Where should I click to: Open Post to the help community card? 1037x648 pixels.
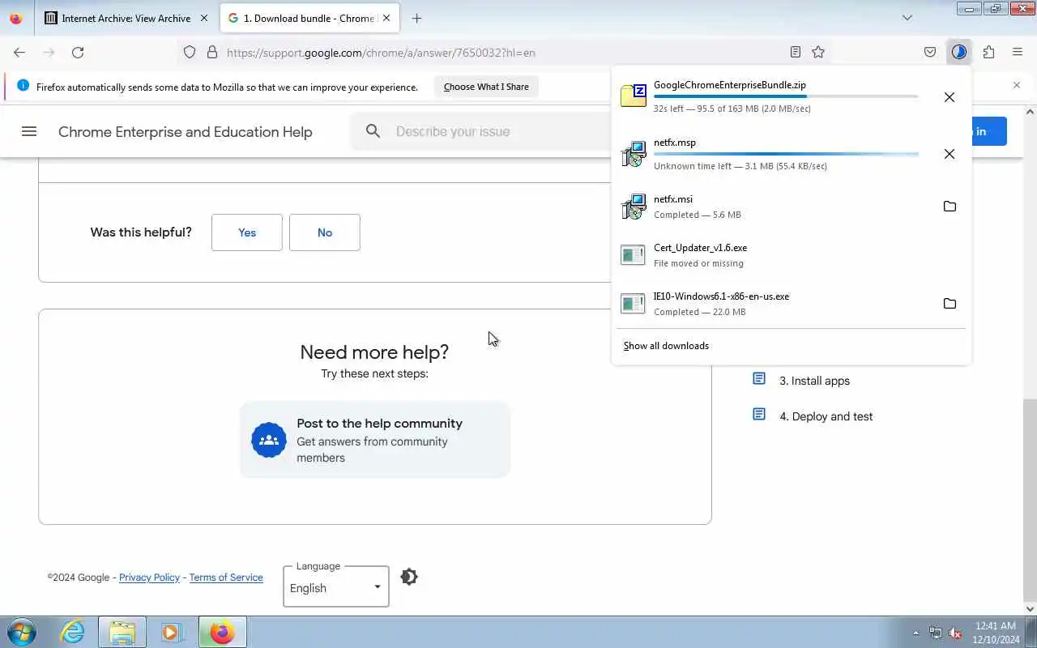(375, 440)
